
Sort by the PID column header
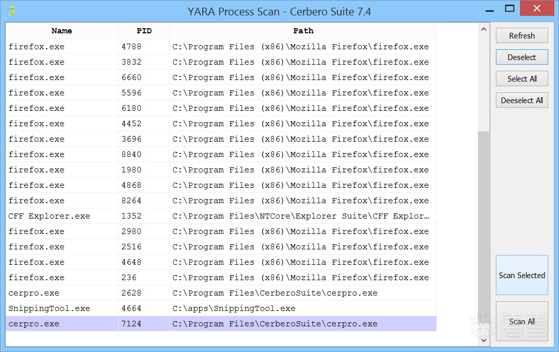pyautogui.click(x=144, y=31)
